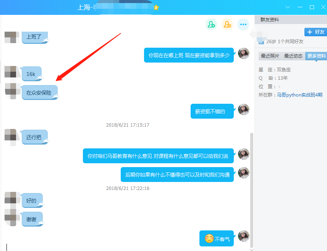Click the green add friend icon
The image size is (327, 251).
point(211,24)
